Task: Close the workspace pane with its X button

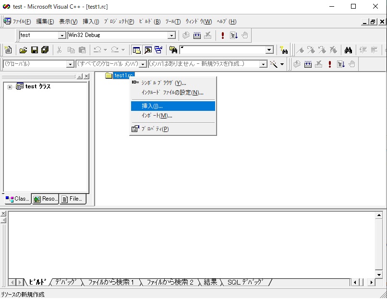Action: [x=86, y=76]
